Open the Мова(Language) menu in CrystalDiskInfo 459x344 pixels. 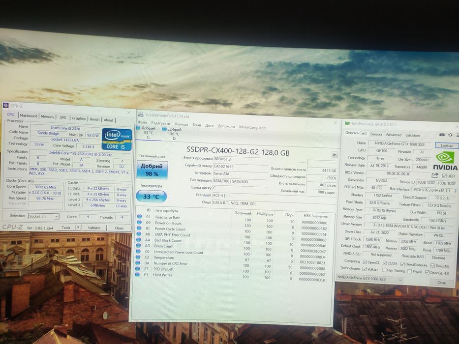[x=253, y=127]
